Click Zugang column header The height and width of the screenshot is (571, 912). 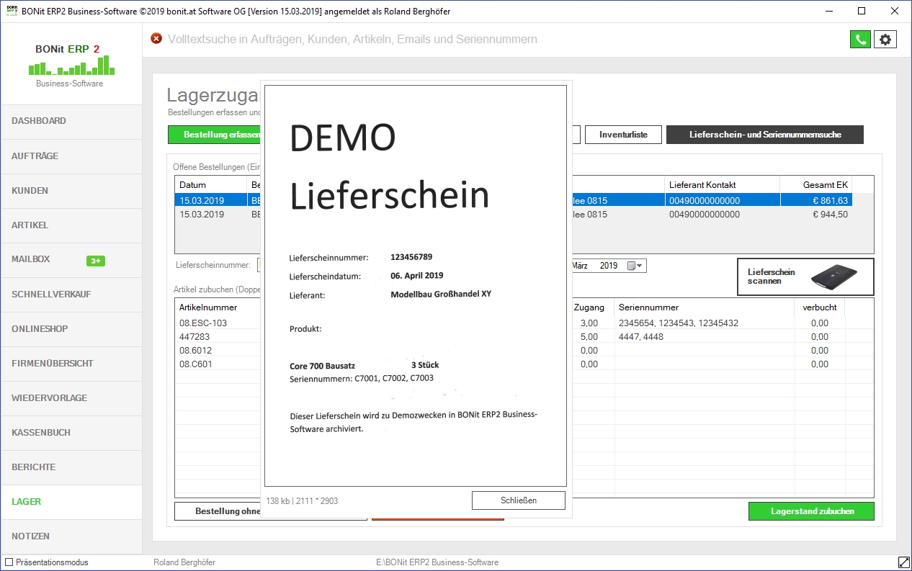[x=589, y=307]
